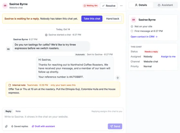Click the globe icon beside Saoirse started a chat

(x=46, y=35)
